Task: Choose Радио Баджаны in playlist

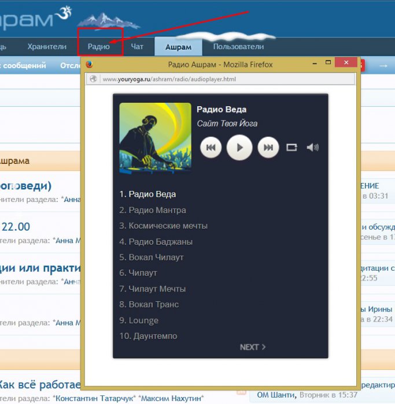Action: (156, 242)
